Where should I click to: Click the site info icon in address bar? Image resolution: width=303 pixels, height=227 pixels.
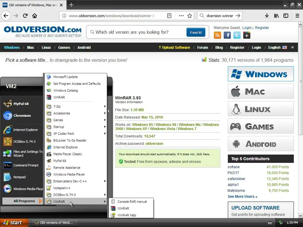(x=64, y=16)
